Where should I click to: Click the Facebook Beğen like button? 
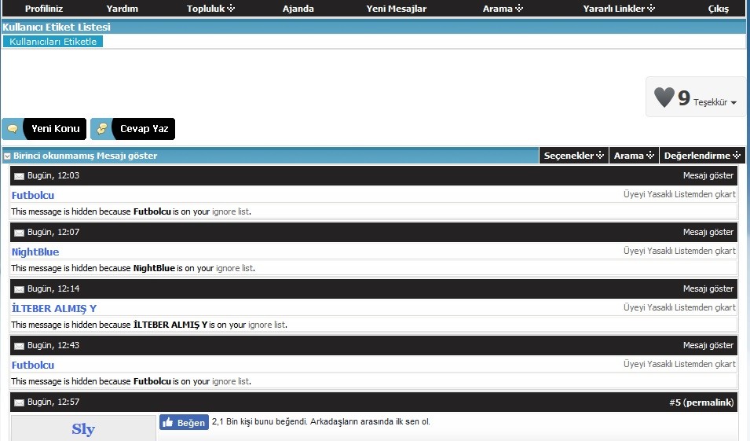pyautogui.click(x=184, y=422)
